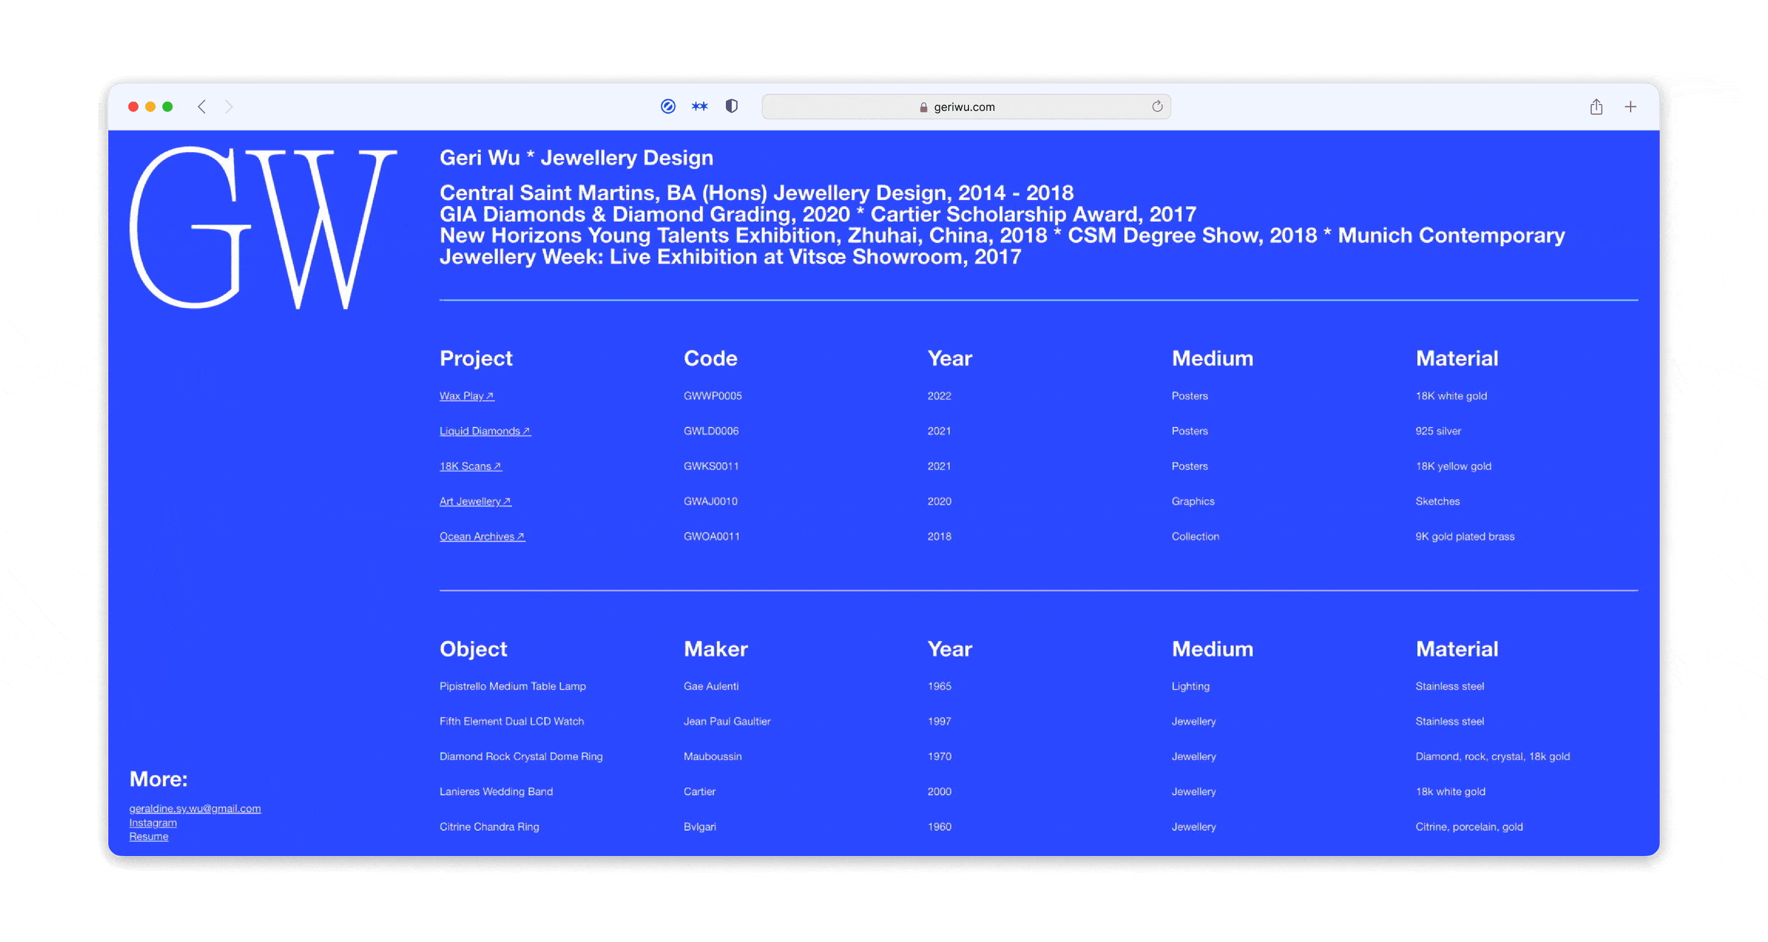Viewport: 1768px width, 942px height.
Task: Click the Code column header
Action: point(710,358)
